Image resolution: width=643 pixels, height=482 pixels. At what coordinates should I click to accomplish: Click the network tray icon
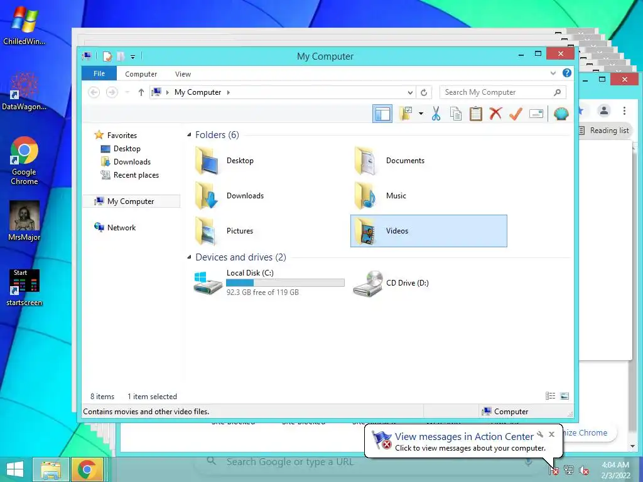(569, 470)
